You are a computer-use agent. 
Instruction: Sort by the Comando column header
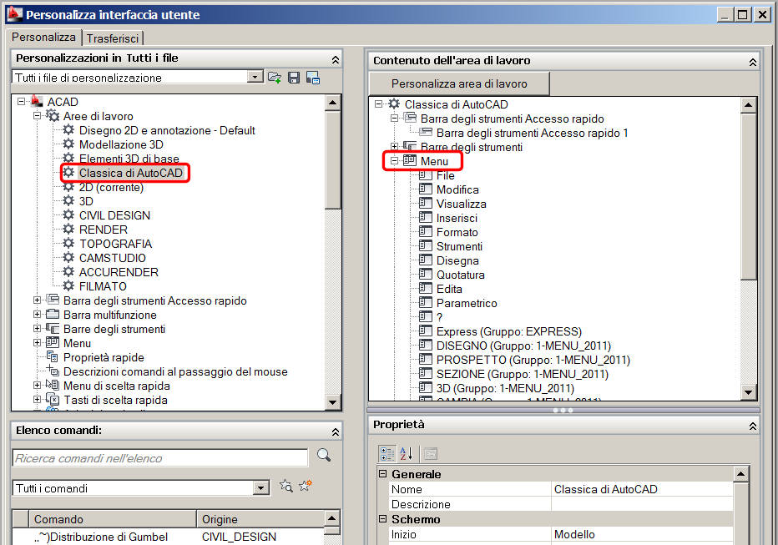[x=112, y=519]
